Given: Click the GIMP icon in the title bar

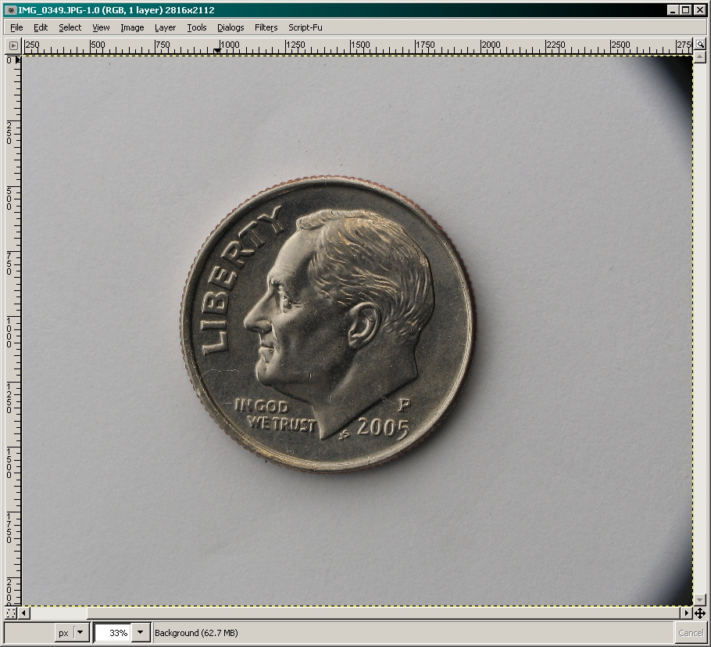Looking at the screenshot, I should tap(11, 10).
